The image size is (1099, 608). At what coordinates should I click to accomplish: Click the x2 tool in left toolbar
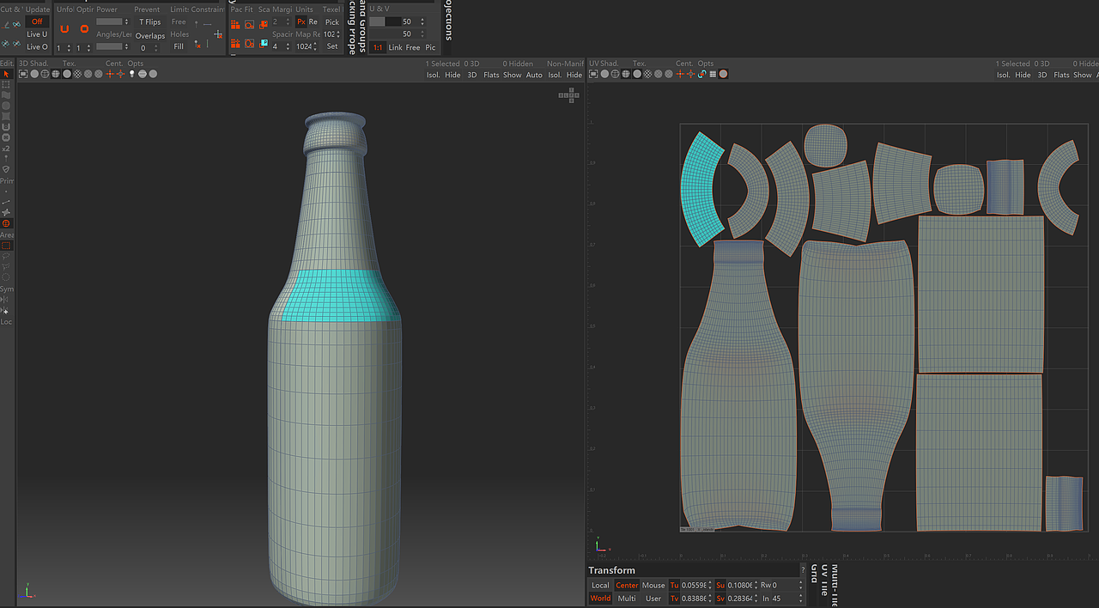(6, 149)
